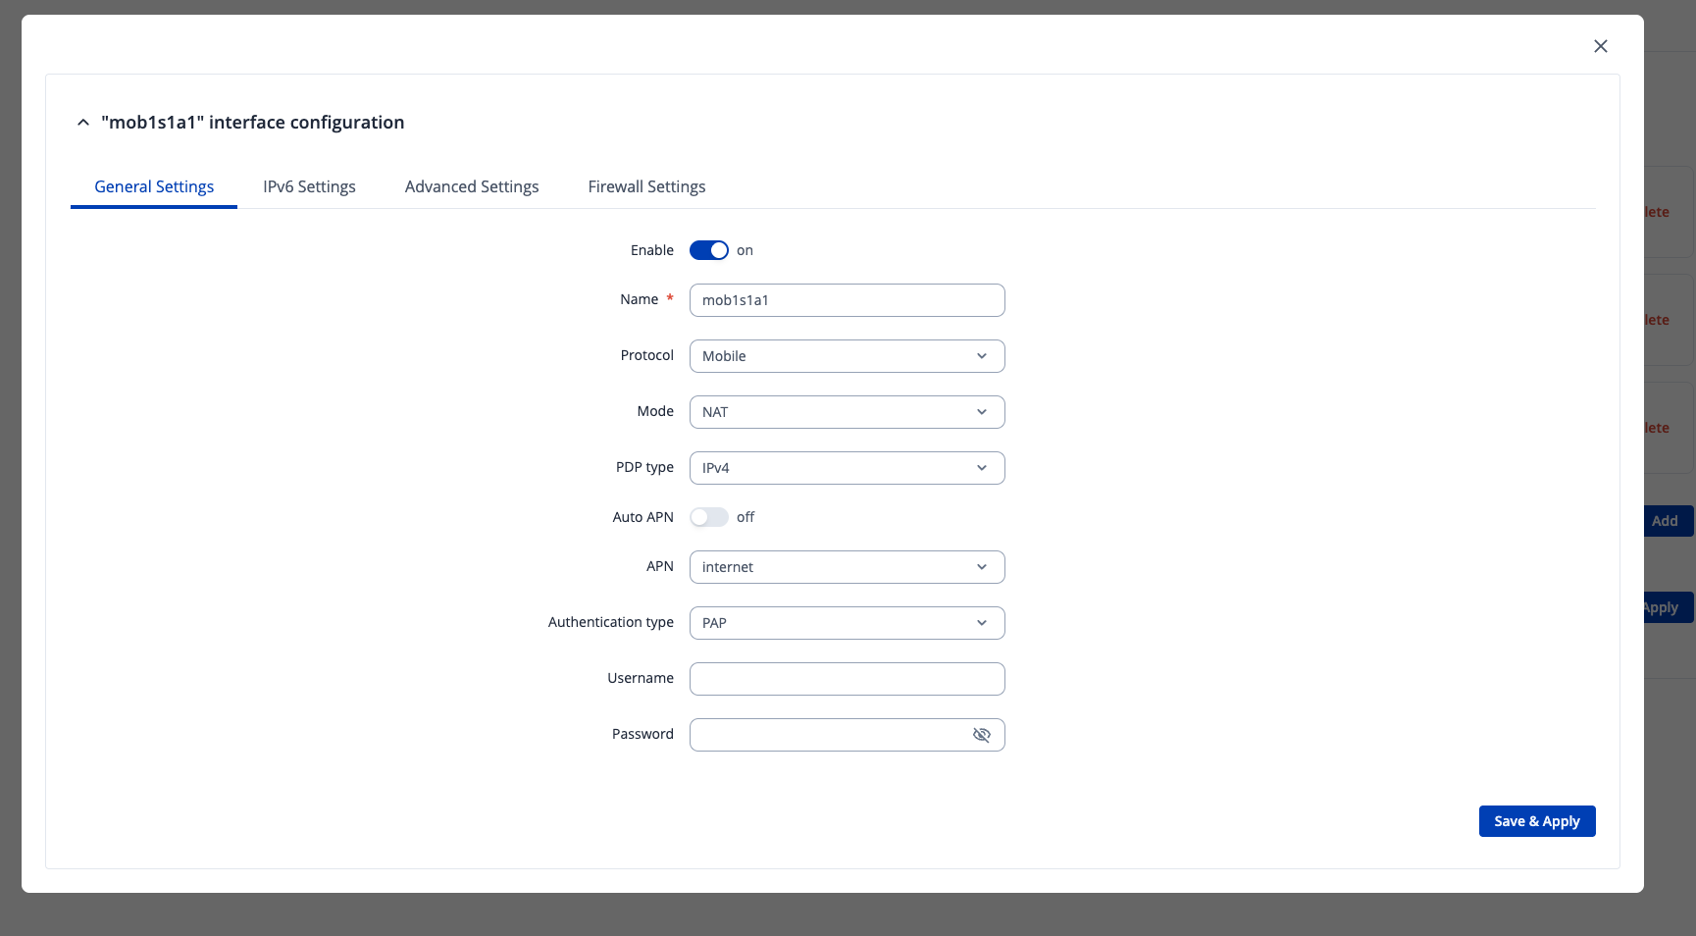The width and height of the screenshot is (1696, 936).
Task: Expand Authentication type dropdown showing PAP
Action: [847, 623]
